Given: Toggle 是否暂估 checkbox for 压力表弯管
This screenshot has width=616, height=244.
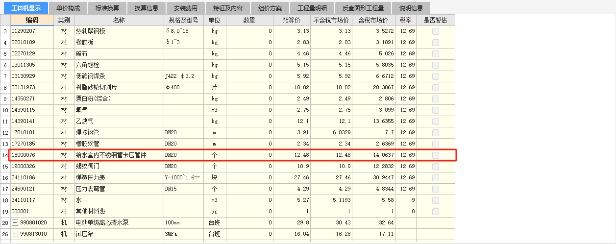Looking at the screenshot, I should click(435, 189).
